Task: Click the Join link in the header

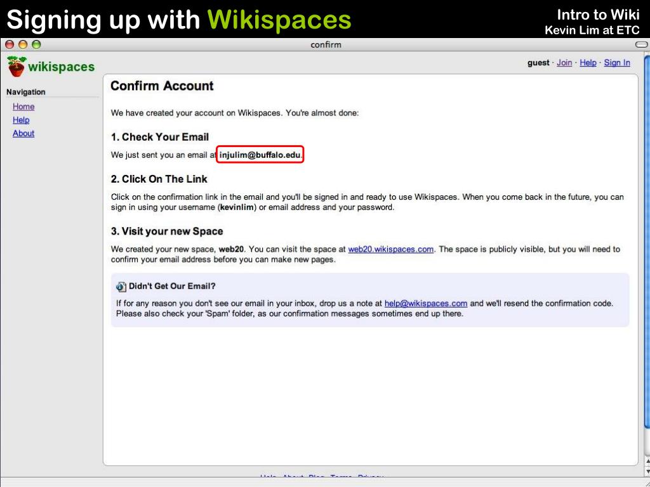Action: tap(564, 63)
